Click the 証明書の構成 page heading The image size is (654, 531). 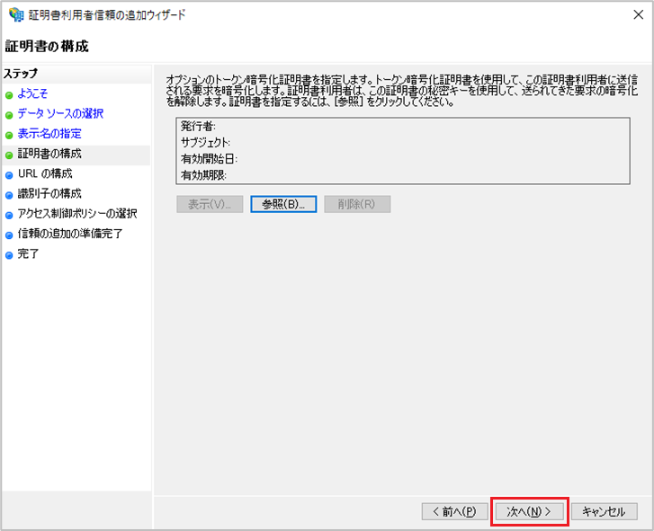tap(47, 46)
